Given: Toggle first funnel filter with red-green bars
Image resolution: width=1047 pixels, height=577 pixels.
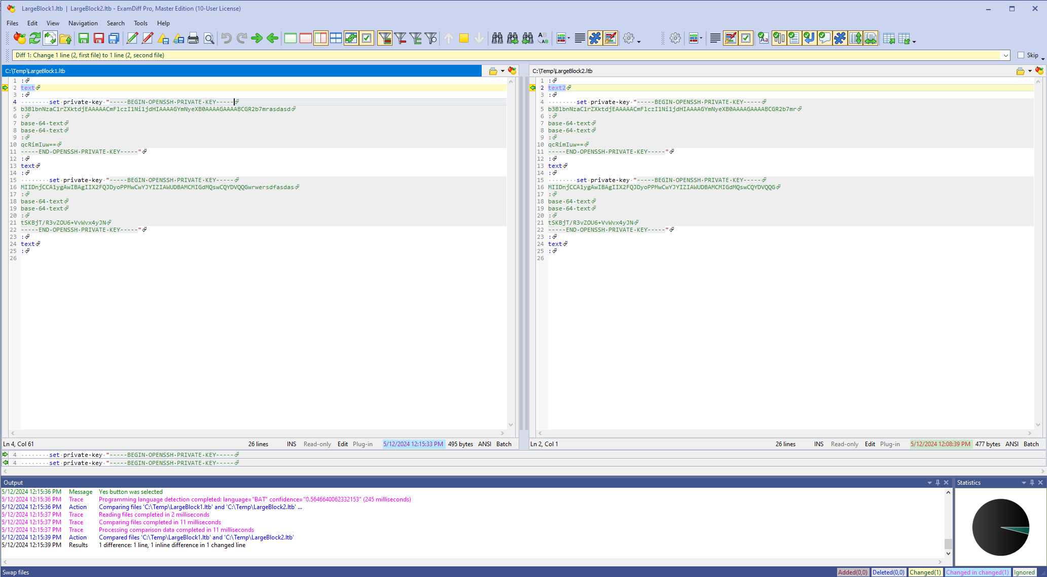Looking at the screenshot, I should point(385,38).
